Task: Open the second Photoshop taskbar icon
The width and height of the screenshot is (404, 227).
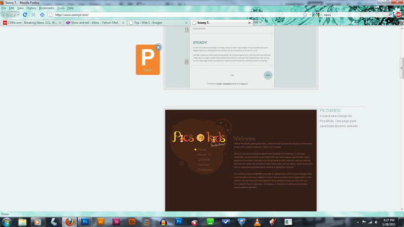Action: pyautogui.click(x=179, y=222)
